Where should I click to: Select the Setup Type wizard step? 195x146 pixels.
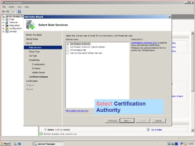[x=34, y=52]
